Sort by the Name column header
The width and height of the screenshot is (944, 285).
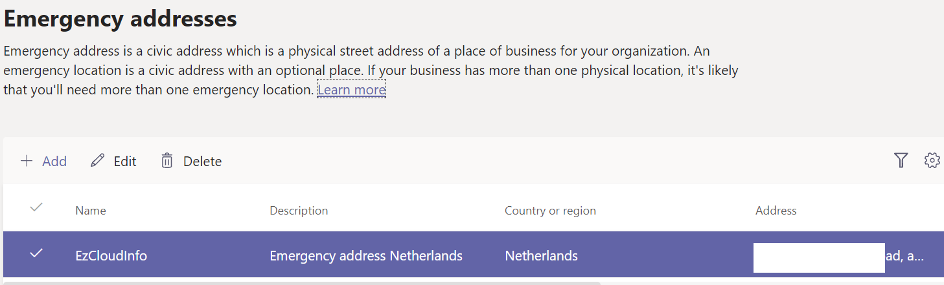(x=91, y=211)
